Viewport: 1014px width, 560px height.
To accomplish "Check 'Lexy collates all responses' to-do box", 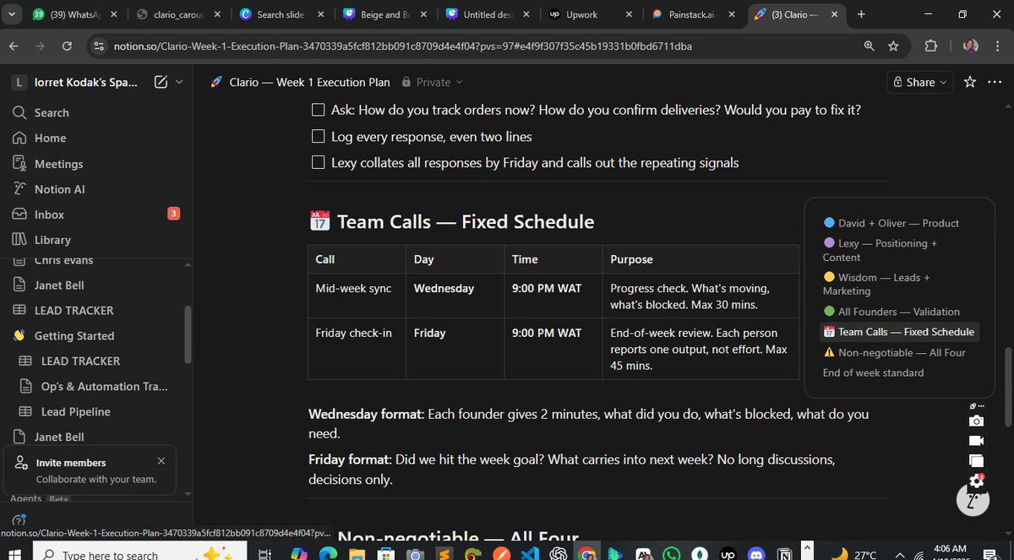I will click(x=319, y=162).
